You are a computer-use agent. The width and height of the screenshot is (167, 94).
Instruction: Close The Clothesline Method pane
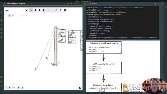coord(78,4)
